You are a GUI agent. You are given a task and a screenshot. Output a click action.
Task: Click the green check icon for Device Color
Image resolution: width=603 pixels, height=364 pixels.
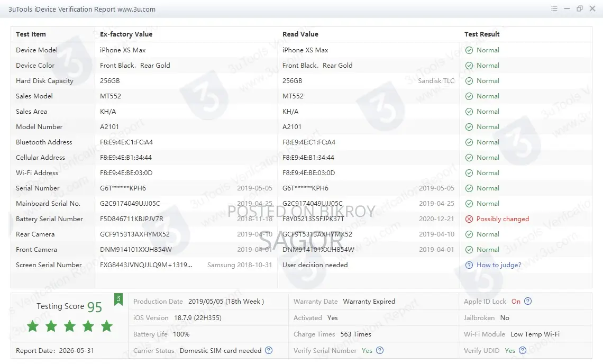pos(469,66)
